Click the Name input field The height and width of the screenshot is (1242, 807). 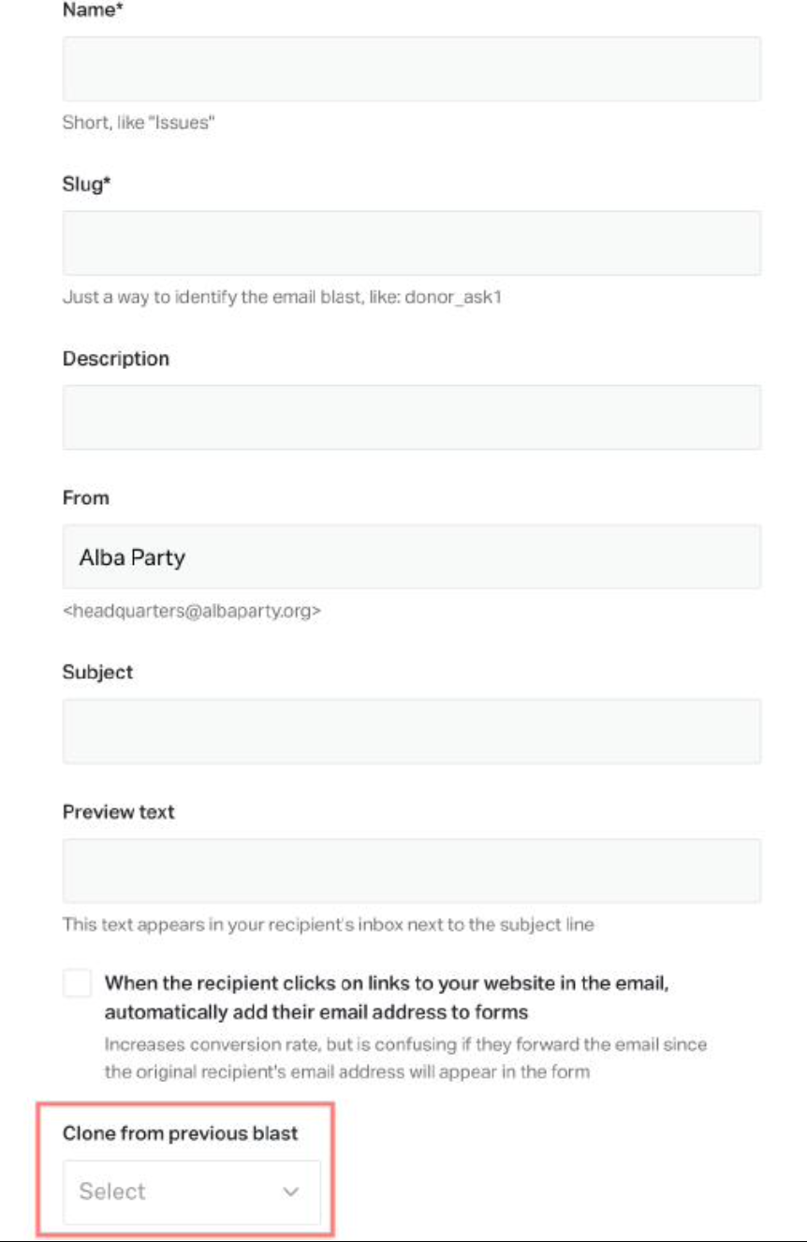pyautogui.click(x=411, y=69)
